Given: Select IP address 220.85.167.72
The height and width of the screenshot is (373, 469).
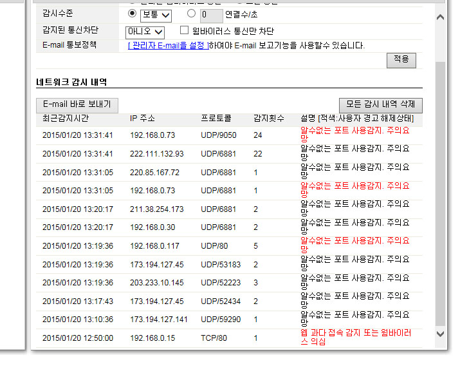Looking at the screenshot, I should (x=154, y=173).
